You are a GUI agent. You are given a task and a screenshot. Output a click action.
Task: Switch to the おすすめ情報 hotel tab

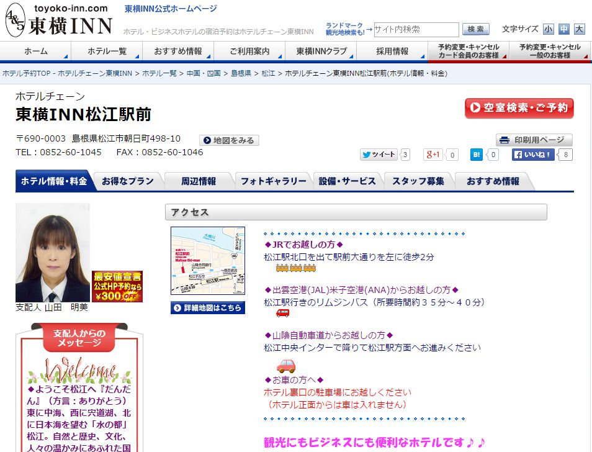493,181
